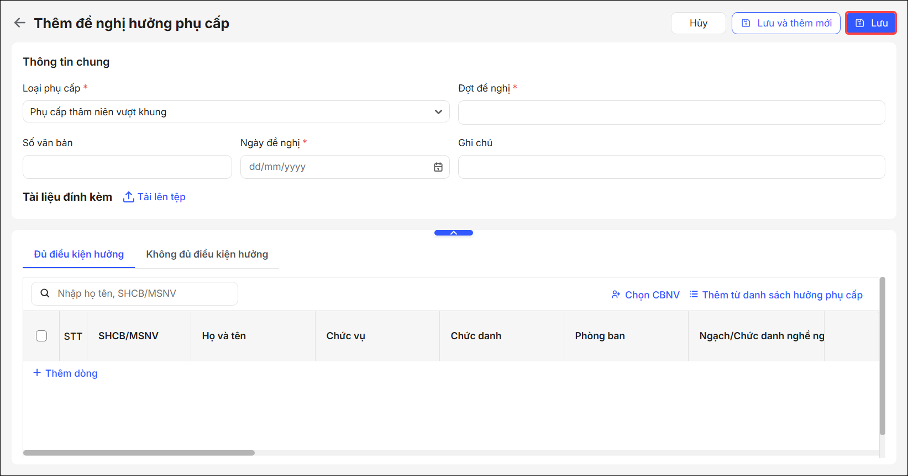Click the Số văn bản input field
Screen dimensions: 908x476
coord(127,167)
